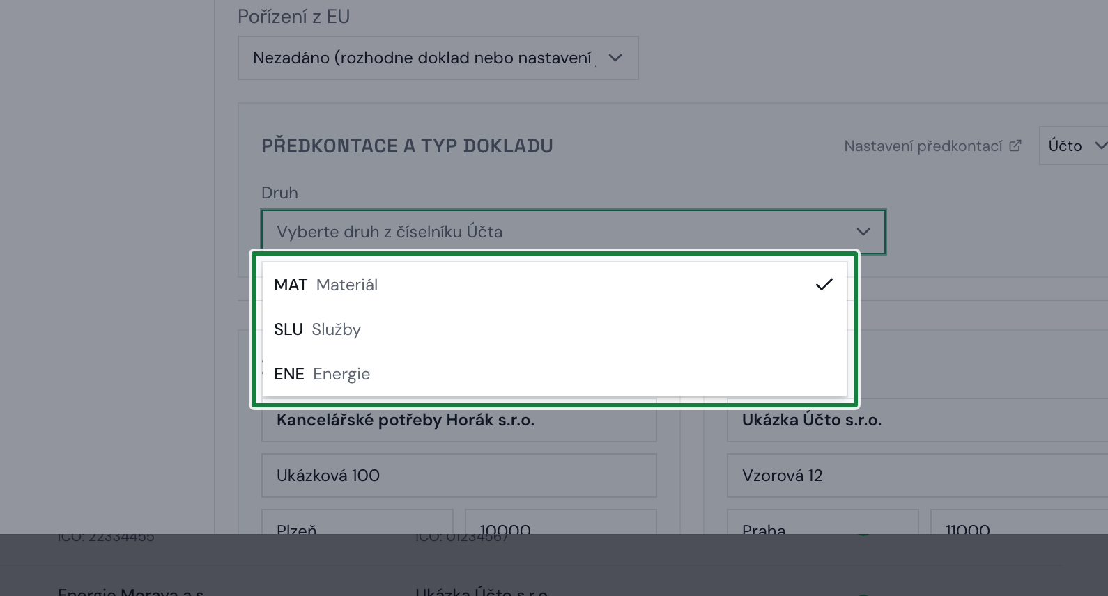This screenshot has width=1108, height=596.
Task: Click the external link icon beside Nastavení předkontací
Action: (1015, 146)
